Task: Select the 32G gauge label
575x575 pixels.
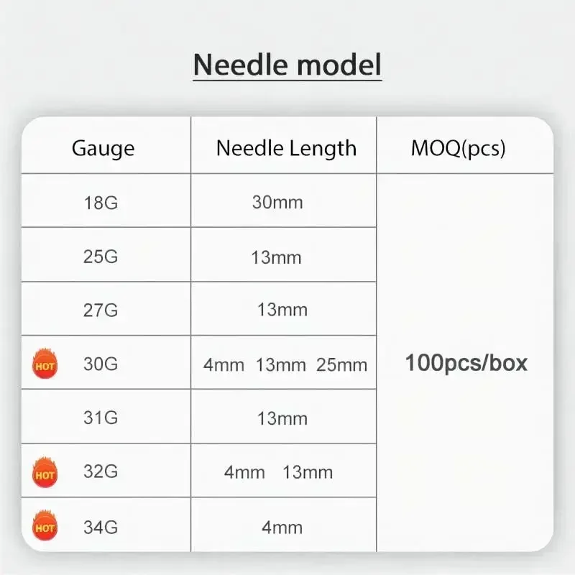Action: point(101,472)
